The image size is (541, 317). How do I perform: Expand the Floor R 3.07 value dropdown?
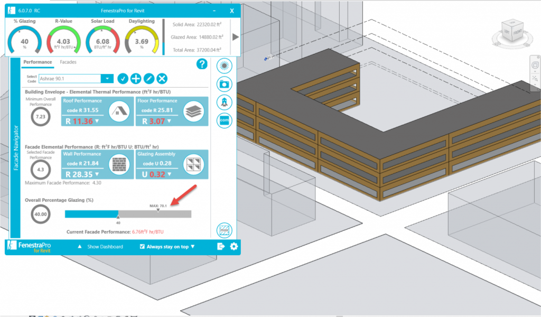[x=169, y=121]
